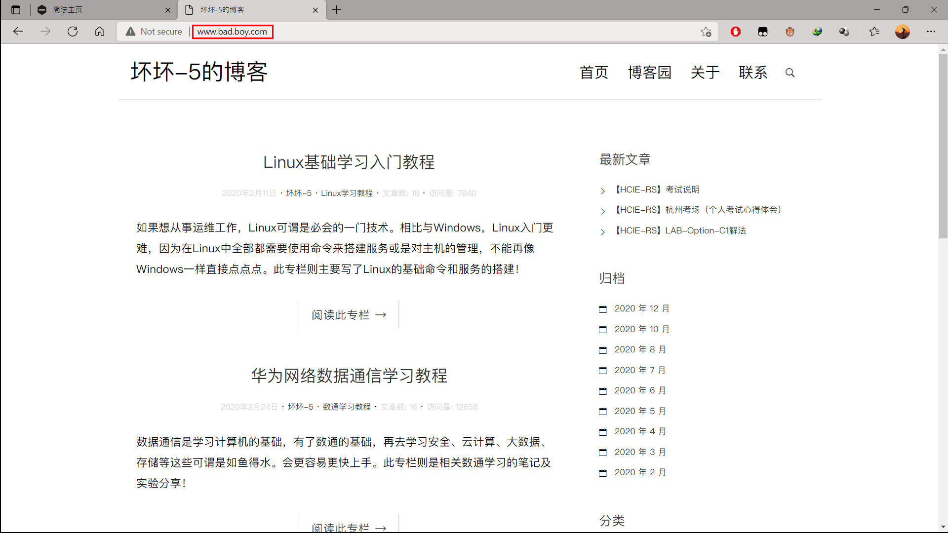
Task: Click the browser profile avatar
Action: 903,32
